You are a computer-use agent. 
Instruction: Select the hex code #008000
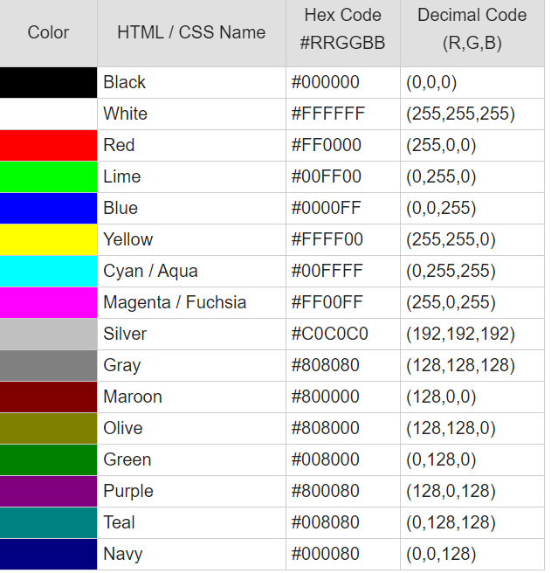coord(326,459)
